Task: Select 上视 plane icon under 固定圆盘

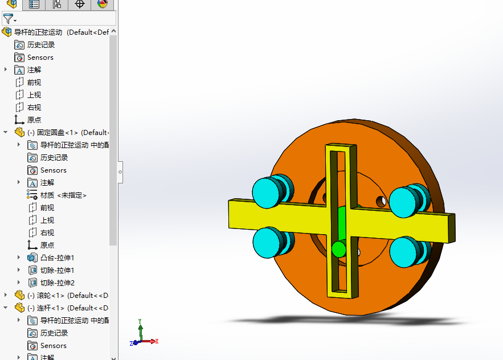Action: [32, 220]
